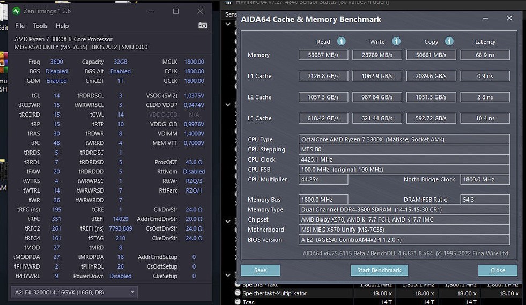The image size is (526, 305).
Task: Click the Memory Write value 28789 MB/s
Action: 377,55
